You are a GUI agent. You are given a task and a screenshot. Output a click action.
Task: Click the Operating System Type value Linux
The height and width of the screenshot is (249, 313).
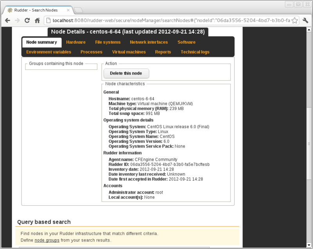(x=163, y=132)
